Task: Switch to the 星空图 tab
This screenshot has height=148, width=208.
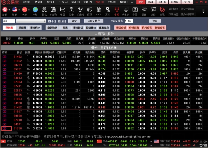Action: [22, 28]
